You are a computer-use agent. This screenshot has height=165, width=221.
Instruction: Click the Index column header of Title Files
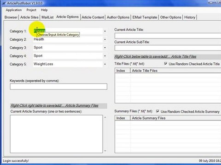(x=122, y=71)
